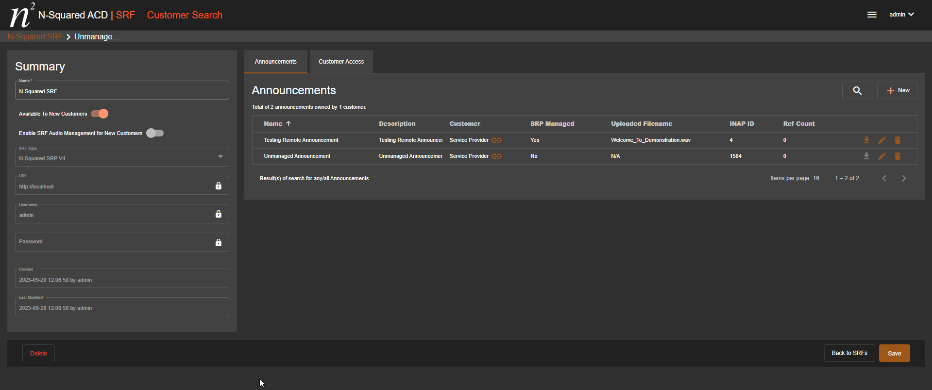
Task: Edit the Unmanaged Announcement row
Action: pos(882,156)
